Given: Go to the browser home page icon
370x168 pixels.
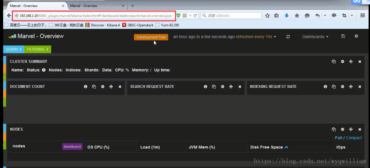Looking at the screenshot, I should tap(297, 15).
